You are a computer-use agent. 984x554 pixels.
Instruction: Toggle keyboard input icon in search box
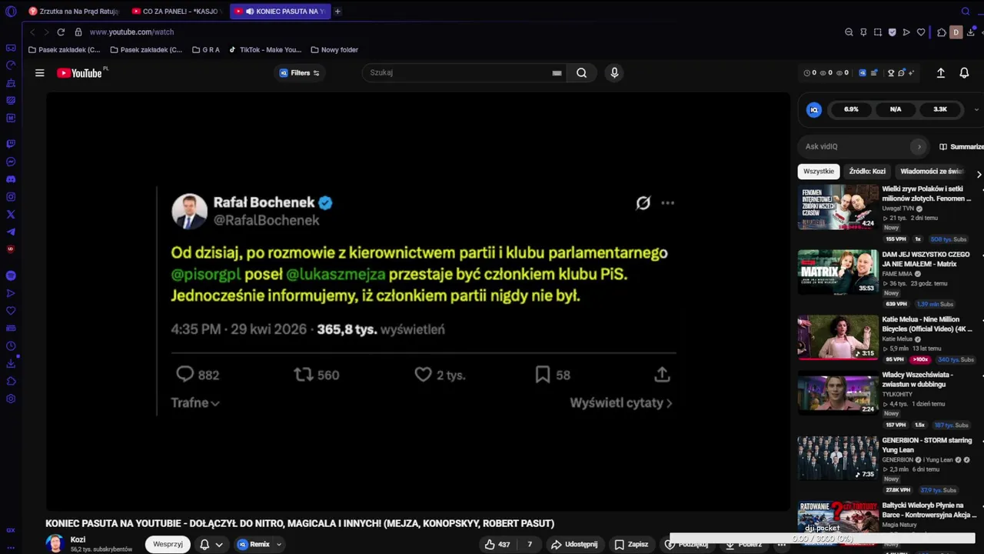tap(557, 73)
